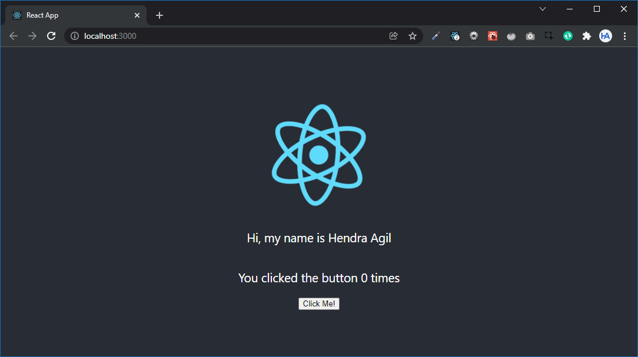Click the red Redux-style devtools extension icon
The width and height of the screenshot is (638, 357).
coord(492,36)
